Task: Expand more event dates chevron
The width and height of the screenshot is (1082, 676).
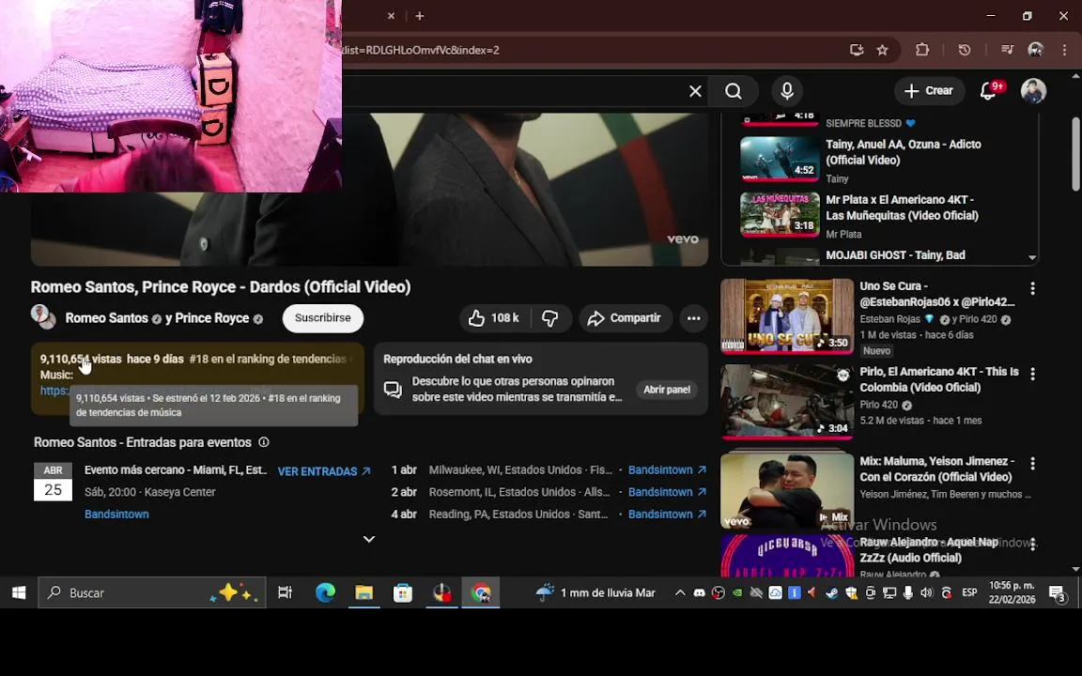Action: tap(369, 539)
